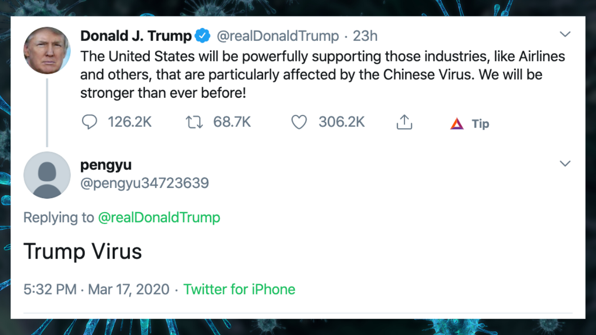Screen dimensions: 596x335
Task: Open the green @realDonaldTrump mention in Replying to
Action: (x=159, y=217)
